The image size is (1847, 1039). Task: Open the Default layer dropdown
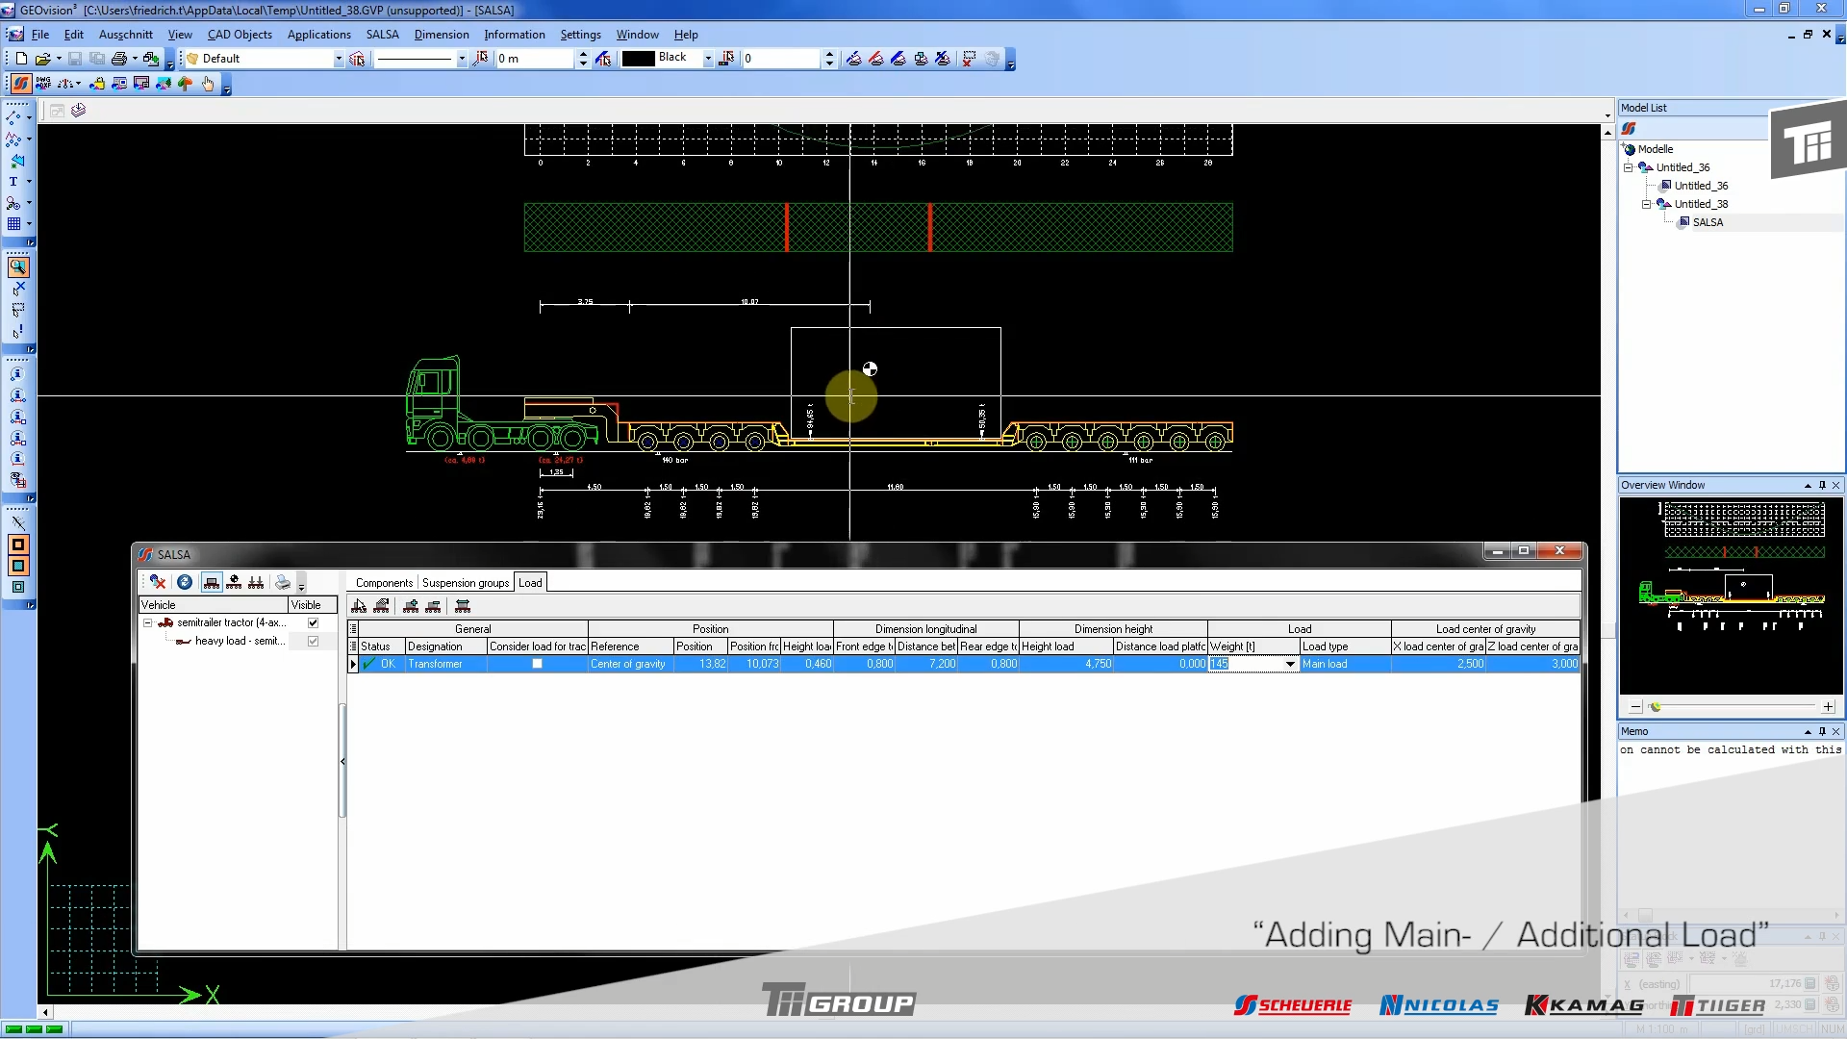tap(338, 59)
